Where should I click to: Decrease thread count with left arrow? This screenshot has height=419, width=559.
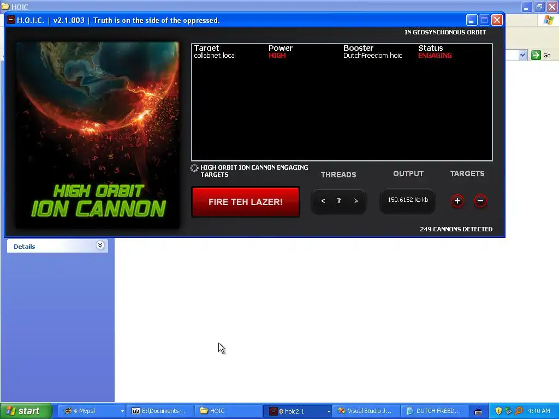[x=323, y=201]
